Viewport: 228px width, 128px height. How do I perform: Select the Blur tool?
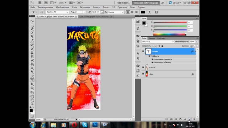32,68
